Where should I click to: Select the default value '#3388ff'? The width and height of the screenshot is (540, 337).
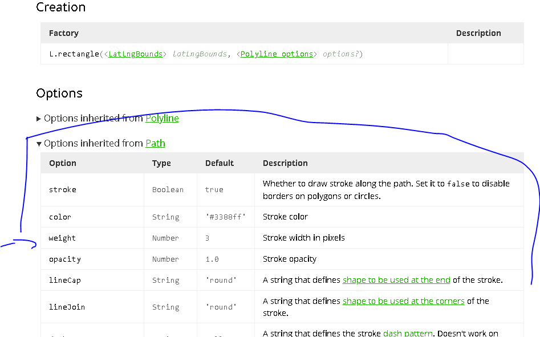[x=225, y=217]
